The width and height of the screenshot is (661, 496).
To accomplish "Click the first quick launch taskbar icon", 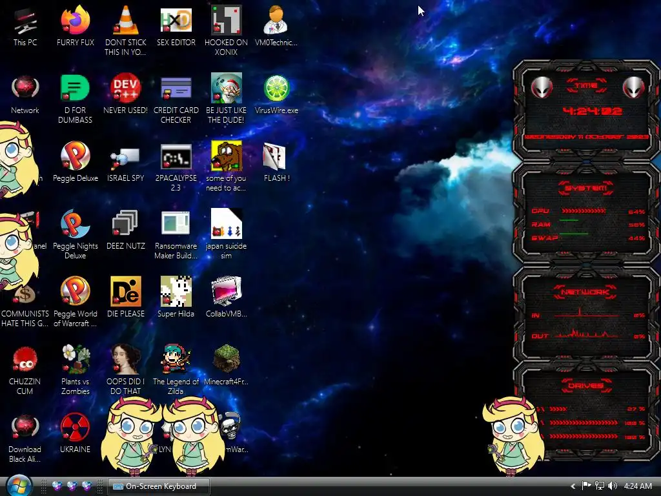I will click(x=57, y=486).
